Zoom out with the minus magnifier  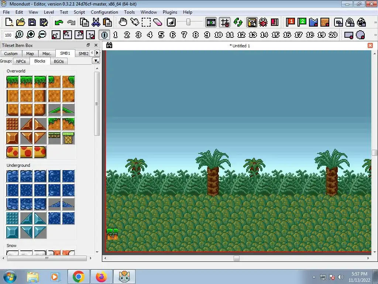(42, 35)
